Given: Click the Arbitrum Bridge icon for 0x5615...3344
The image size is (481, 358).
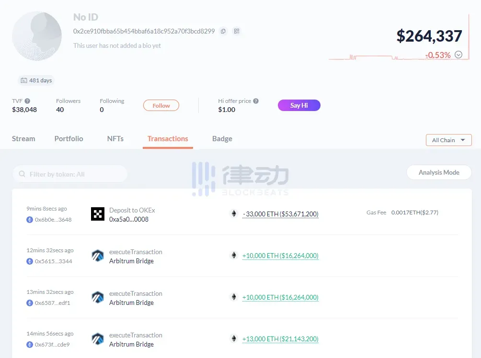Looking at the screenshot, I should click(x=98, y=256).
